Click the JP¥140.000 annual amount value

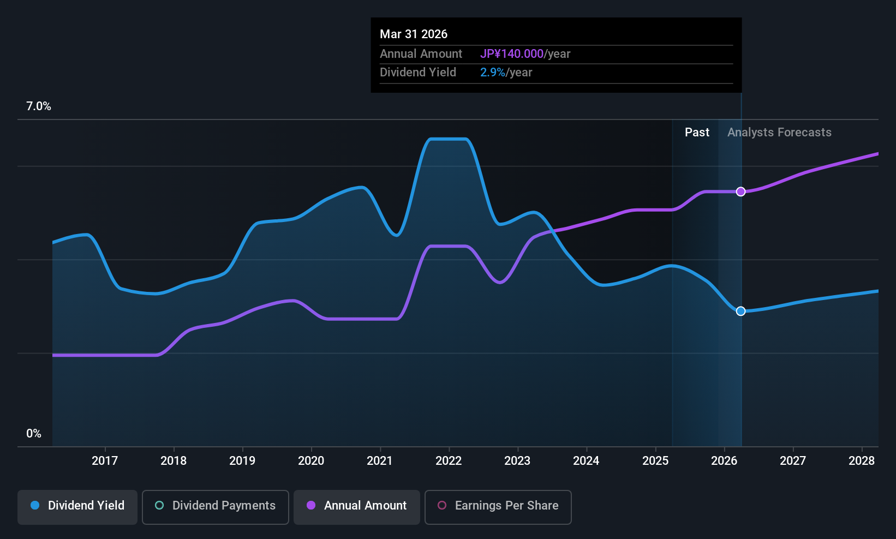511,54
